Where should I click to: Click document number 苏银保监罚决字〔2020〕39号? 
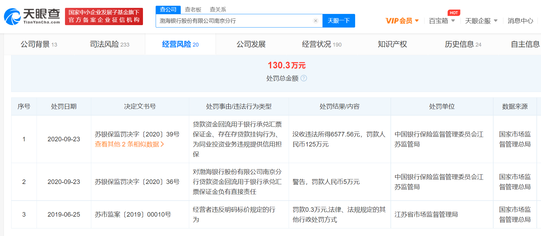click(137, 134)
